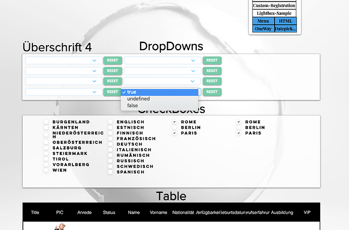This screenshot has height=230, width=349.
Task: Check the Rumänisch checkbox
Action: 110,156
